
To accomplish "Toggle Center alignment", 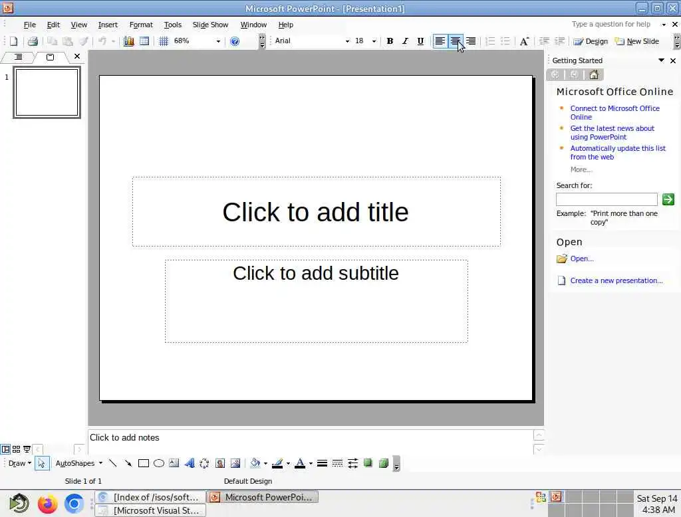I will (456, 41).
